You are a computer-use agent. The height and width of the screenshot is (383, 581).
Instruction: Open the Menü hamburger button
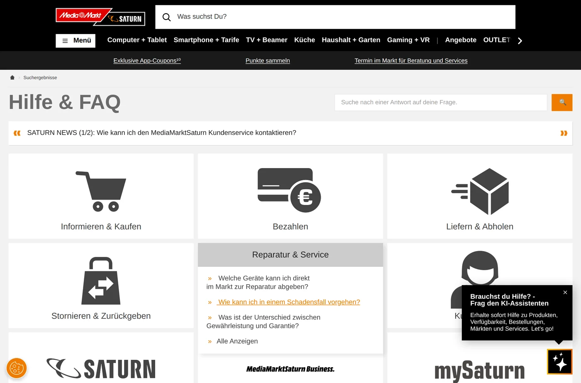[76, 41]
